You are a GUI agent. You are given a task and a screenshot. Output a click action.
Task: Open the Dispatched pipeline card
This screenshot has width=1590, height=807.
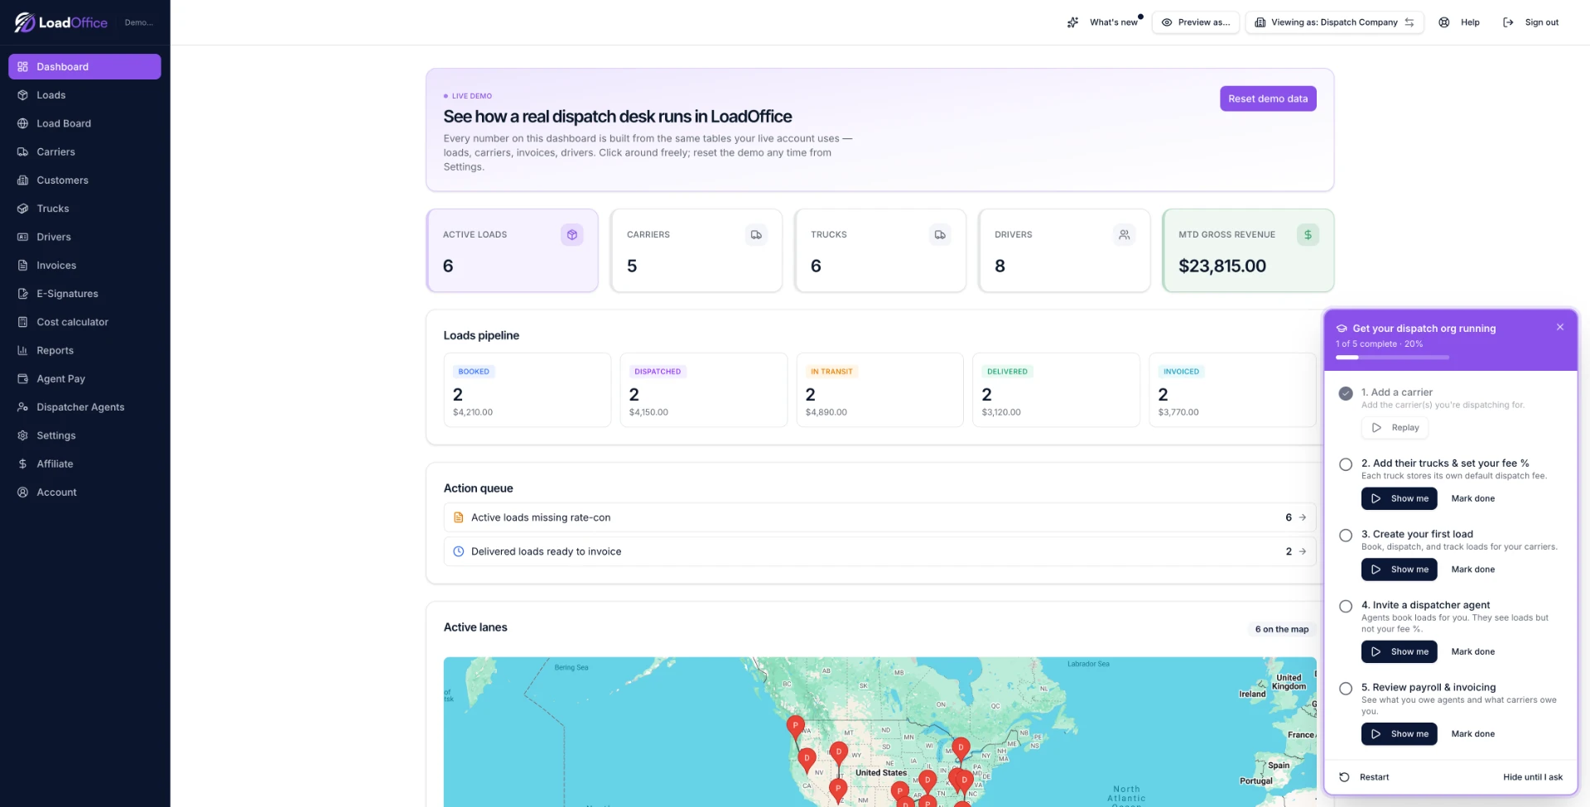pyautogui.click(x=704, y=390)
